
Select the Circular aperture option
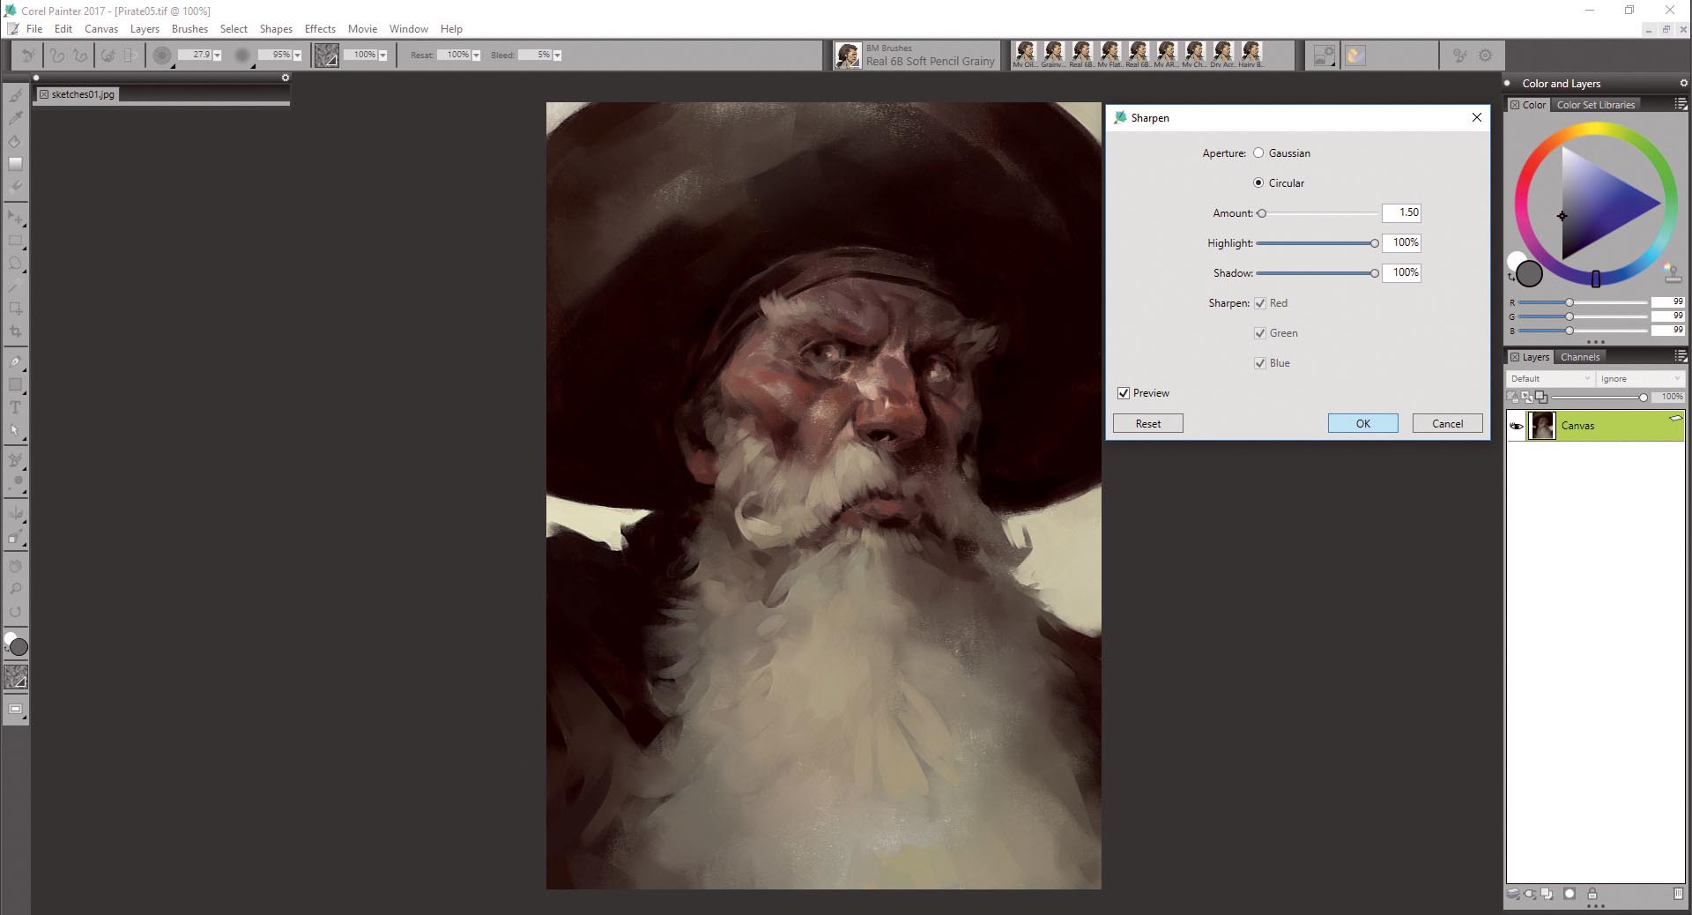(x=1258, y=182)
